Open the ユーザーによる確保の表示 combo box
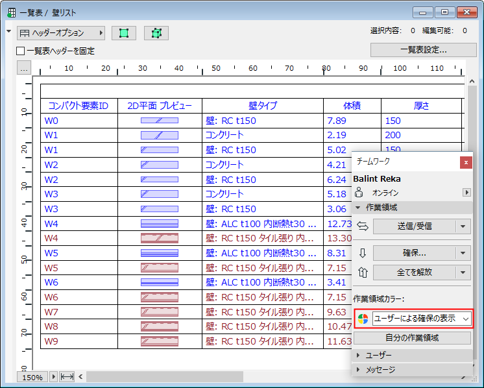Screen dimensions: 484x388 (422, 319)
